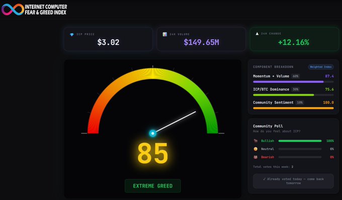Click the Fear & Greed Index title text

tap(45, 13)
